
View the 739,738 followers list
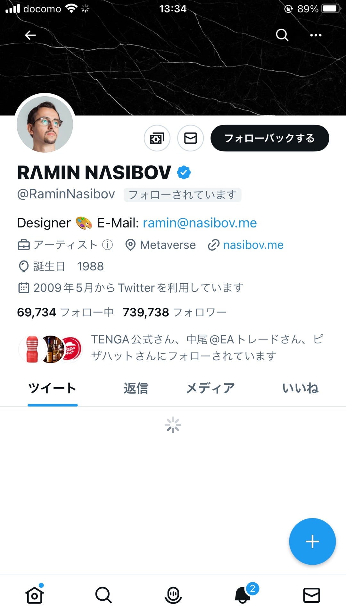[x=175, y=312]
